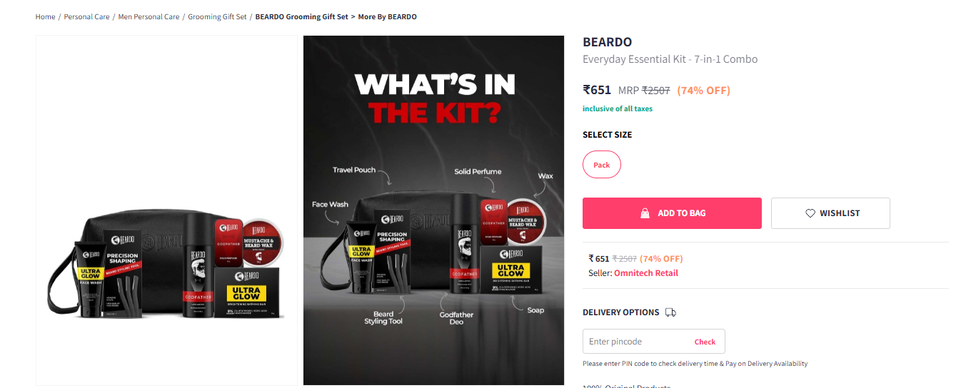Click the heart icon on Wishlist button
The image size is (966, 388).
pyautogui.click(x=810, y=213)
